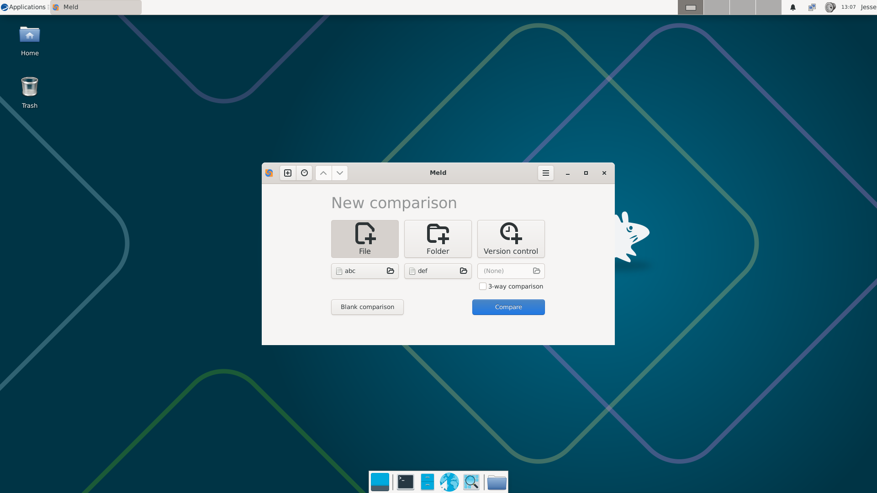This screenshot has width=877, height=493.
Task: Click user name Jesse in panel
Action: (x=868, y=7)
